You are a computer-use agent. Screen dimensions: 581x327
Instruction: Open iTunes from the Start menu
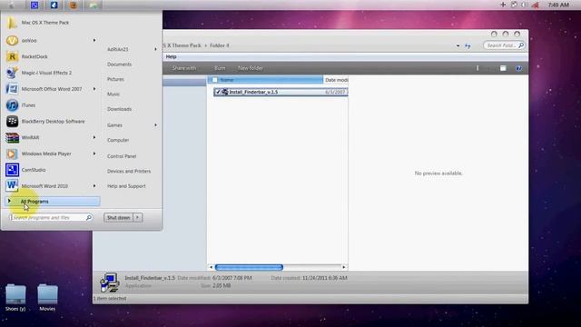pos(28,105)
